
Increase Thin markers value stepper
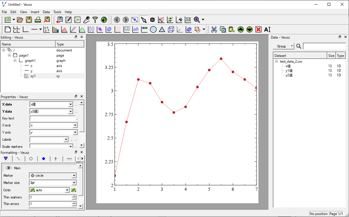(74, 196)
